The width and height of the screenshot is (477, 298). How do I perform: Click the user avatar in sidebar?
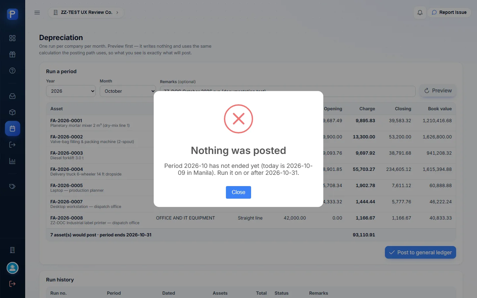tap(13, 268)
